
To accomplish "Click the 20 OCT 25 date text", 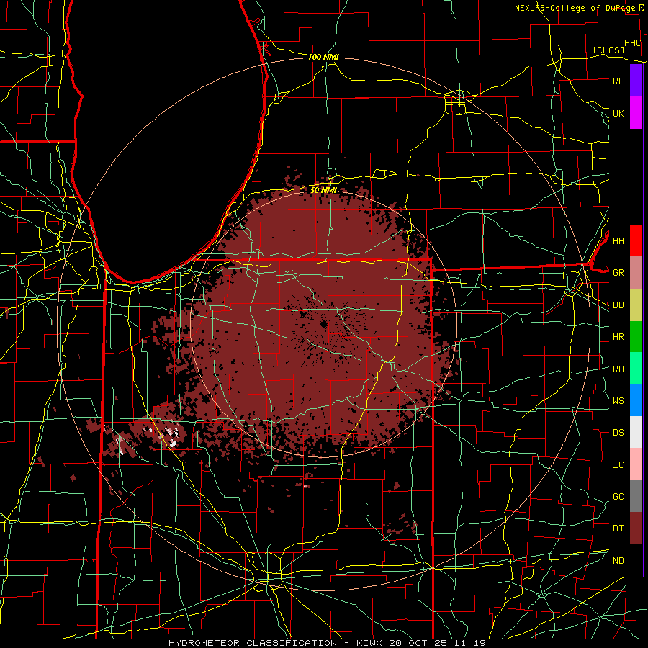I will (x=418, y=643).
